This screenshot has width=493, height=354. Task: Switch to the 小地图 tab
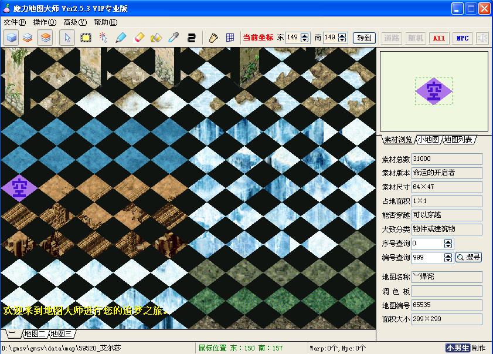pyautogui.click(x=428, y=140)
